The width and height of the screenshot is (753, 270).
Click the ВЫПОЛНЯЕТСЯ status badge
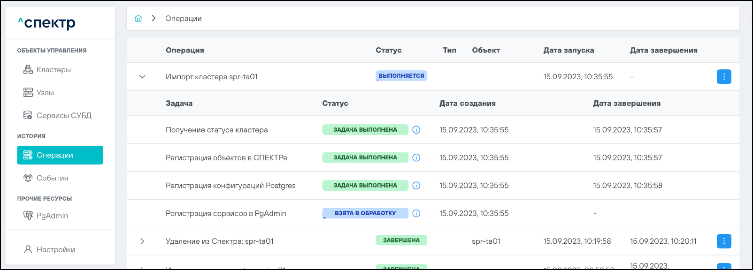(x=401, y=76)
